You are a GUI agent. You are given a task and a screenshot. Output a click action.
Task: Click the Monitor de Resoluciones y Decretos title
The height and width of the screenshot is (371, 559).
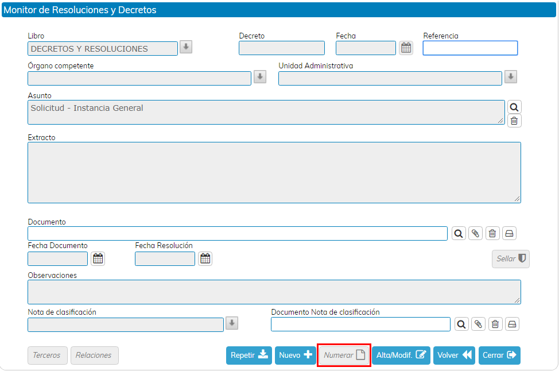(80, 10)
